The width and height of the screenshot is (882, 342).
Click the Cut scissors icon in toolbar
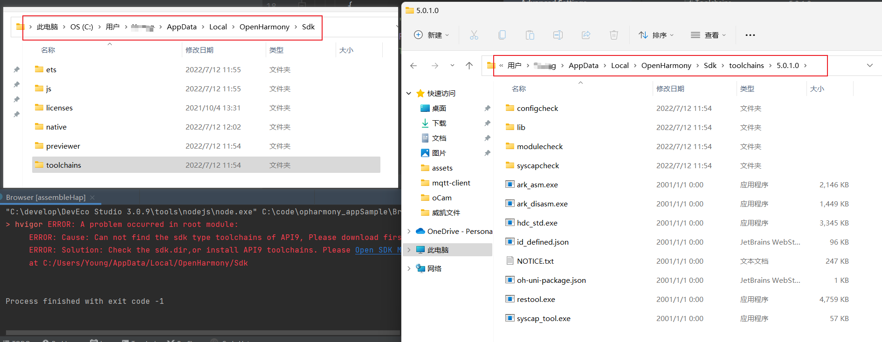click(x=474, y=35)
